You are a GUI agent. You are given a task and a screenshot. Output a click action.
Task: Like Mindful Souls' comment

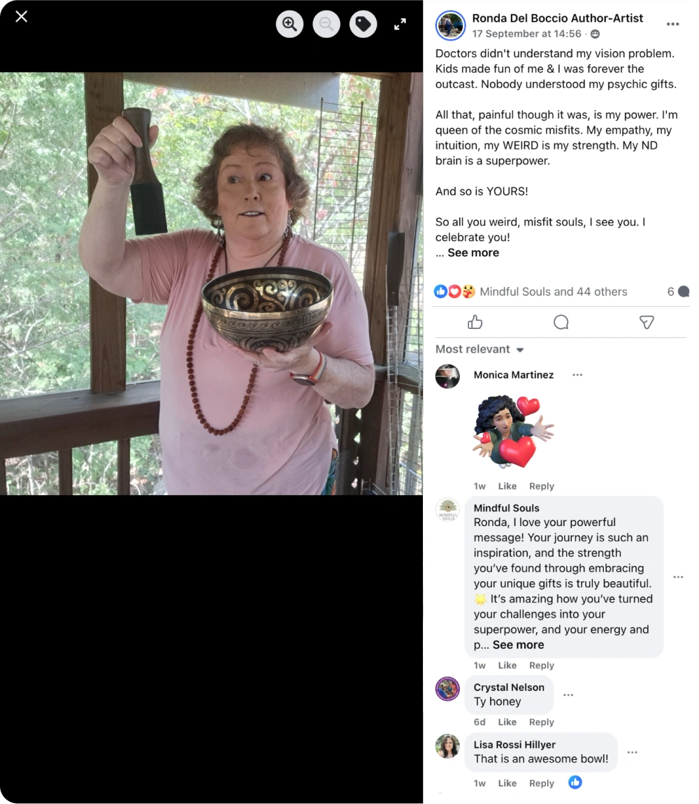point(507,665)
